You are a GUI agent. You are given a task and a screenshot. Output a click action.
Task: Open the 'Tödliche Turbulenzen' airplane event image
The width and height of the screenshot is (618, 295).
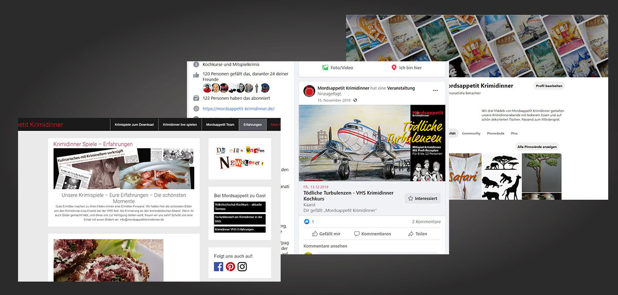click(372, 143)
